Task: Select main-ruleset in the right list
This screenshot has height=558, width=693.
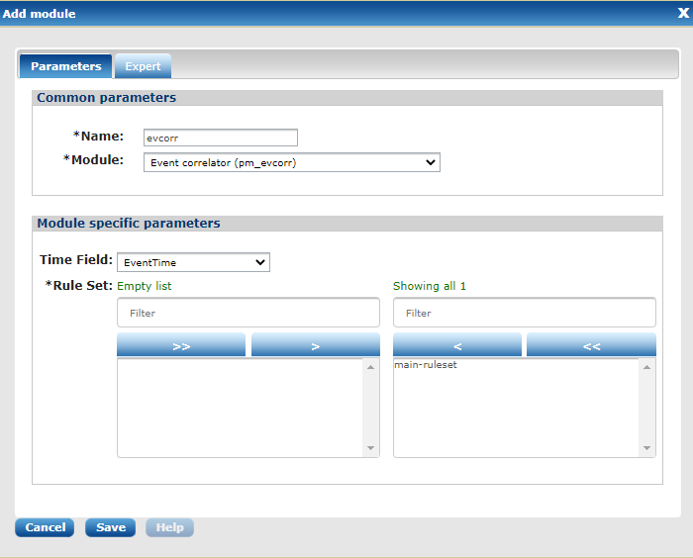Action: point(426,365)
